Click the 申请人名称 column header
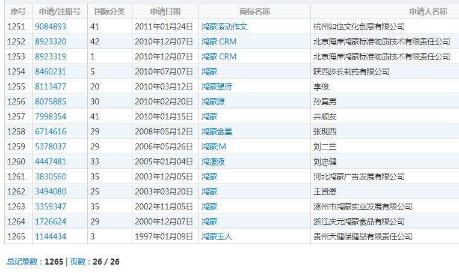 [x=428, y=11]
